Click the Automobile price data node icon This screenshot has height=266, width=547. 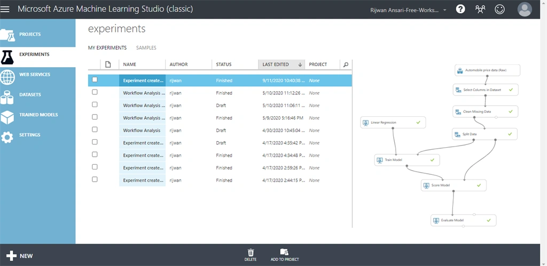(x=460, y=70)
